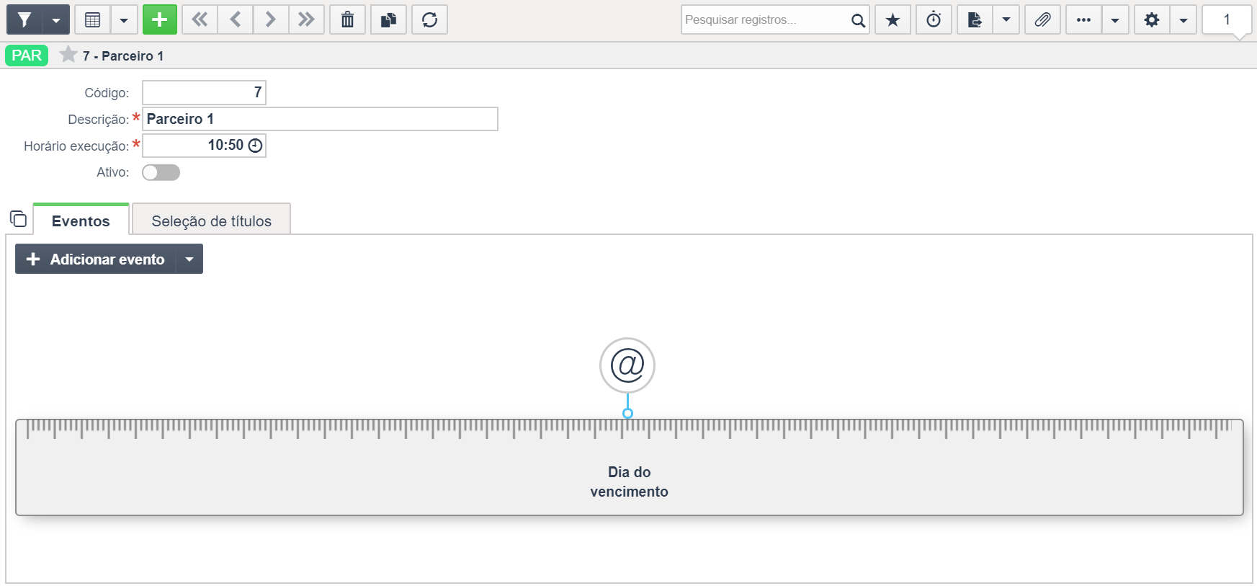The image size is (1257, 586).
Task: Focus the Pesquisar registros search field
Action: coord(764,19)
